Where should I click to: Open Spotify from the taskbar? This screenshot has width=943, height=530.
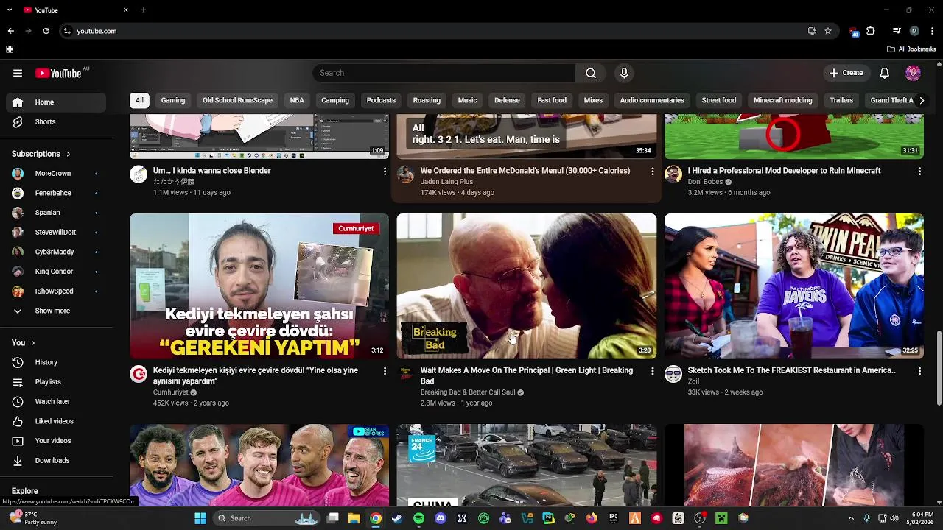[x=418, y=518]
